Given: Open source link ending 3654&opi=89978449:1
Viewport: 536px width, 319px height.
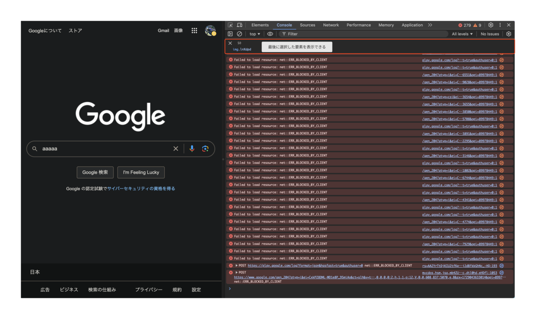Looking at the screenshot, I should (460, 97).
